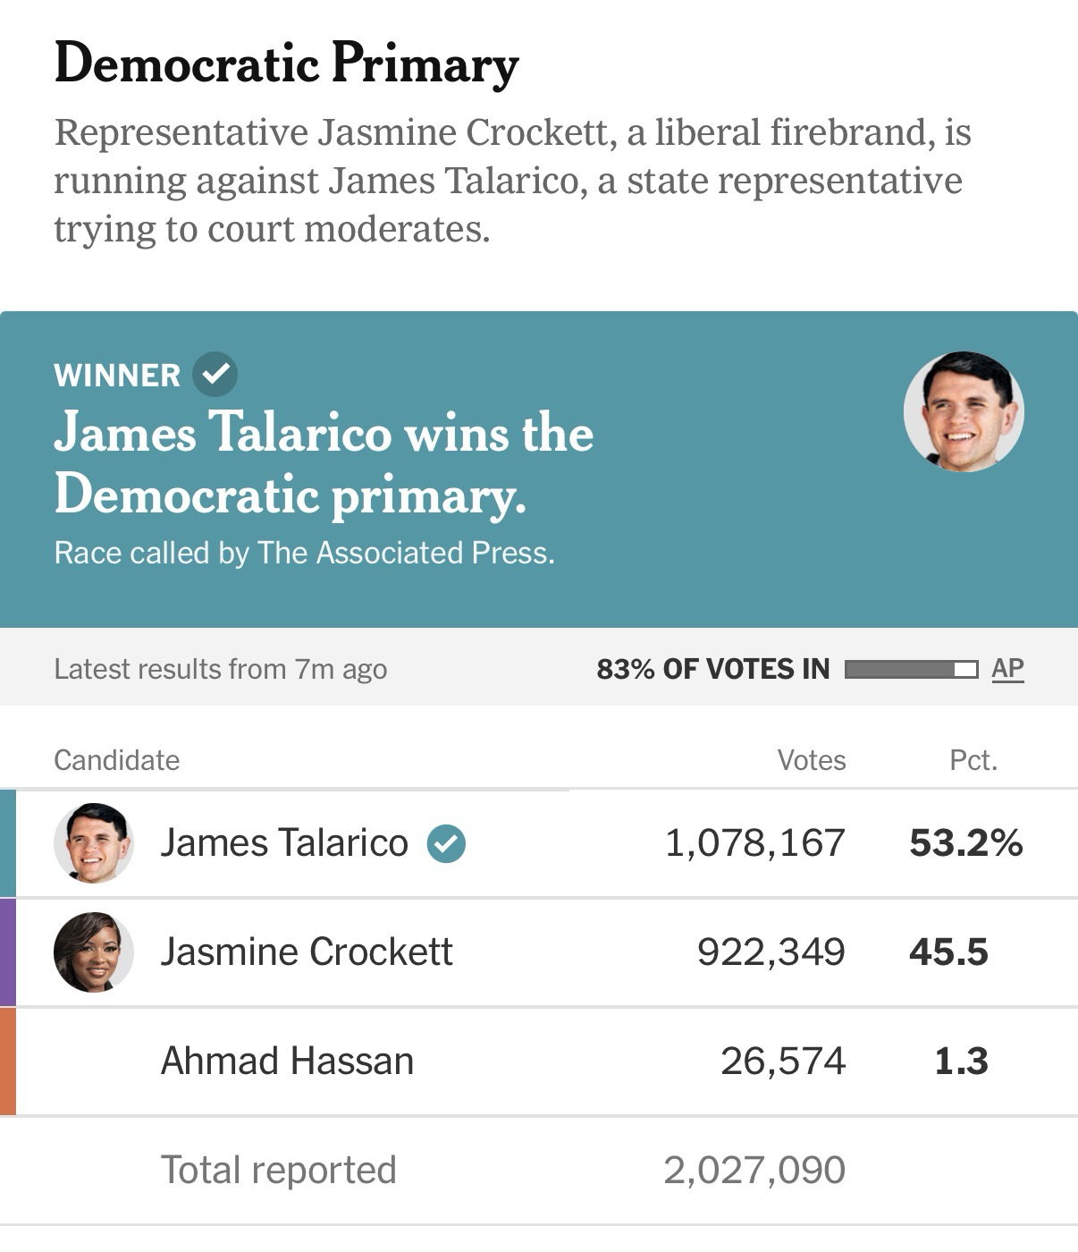Open the AP source link
The width and height of the screenshot is (1078, 1252).
point(1007,668)
